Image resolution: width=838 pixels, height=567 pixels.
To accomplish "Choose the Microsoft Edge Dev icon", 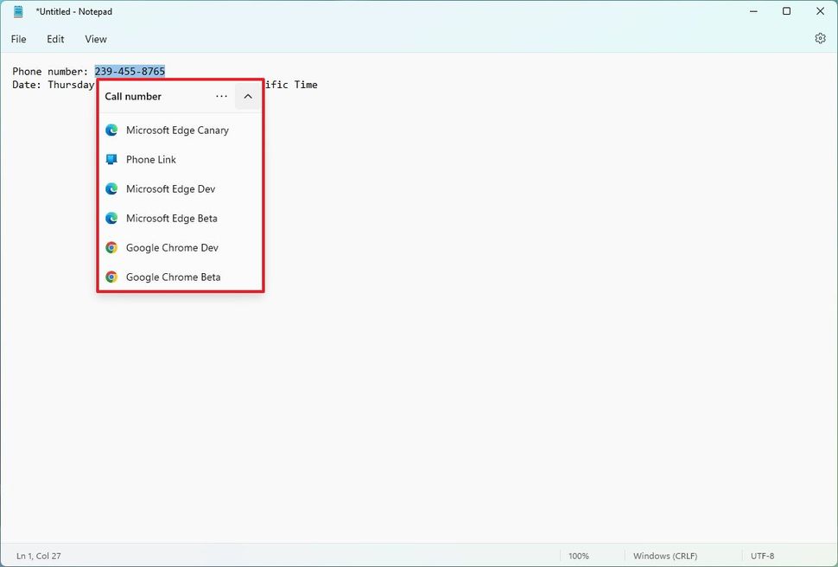I will coord(111,188).
